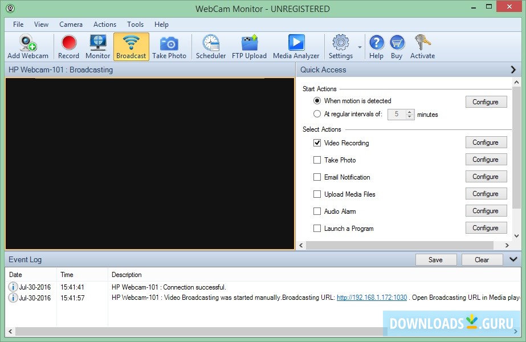
Task: Select the At regular intervals radio button
Action: coord(317,115)
